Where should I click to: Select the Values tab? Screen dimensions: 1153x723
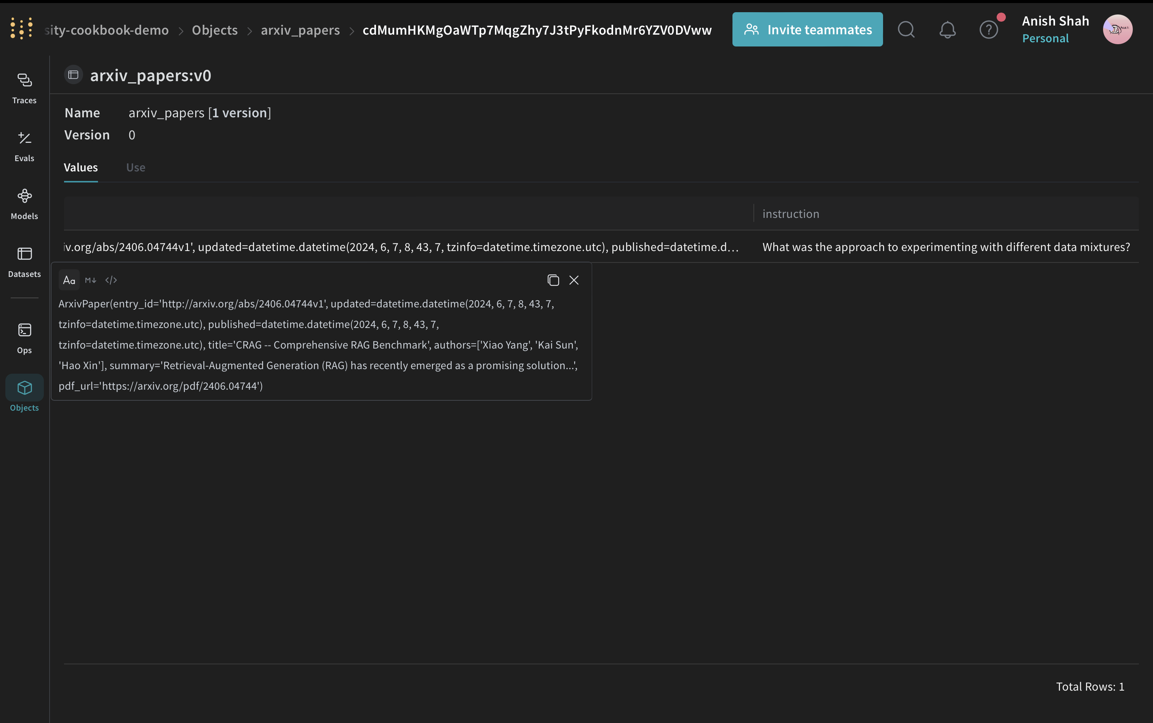[x=80, y=167]
